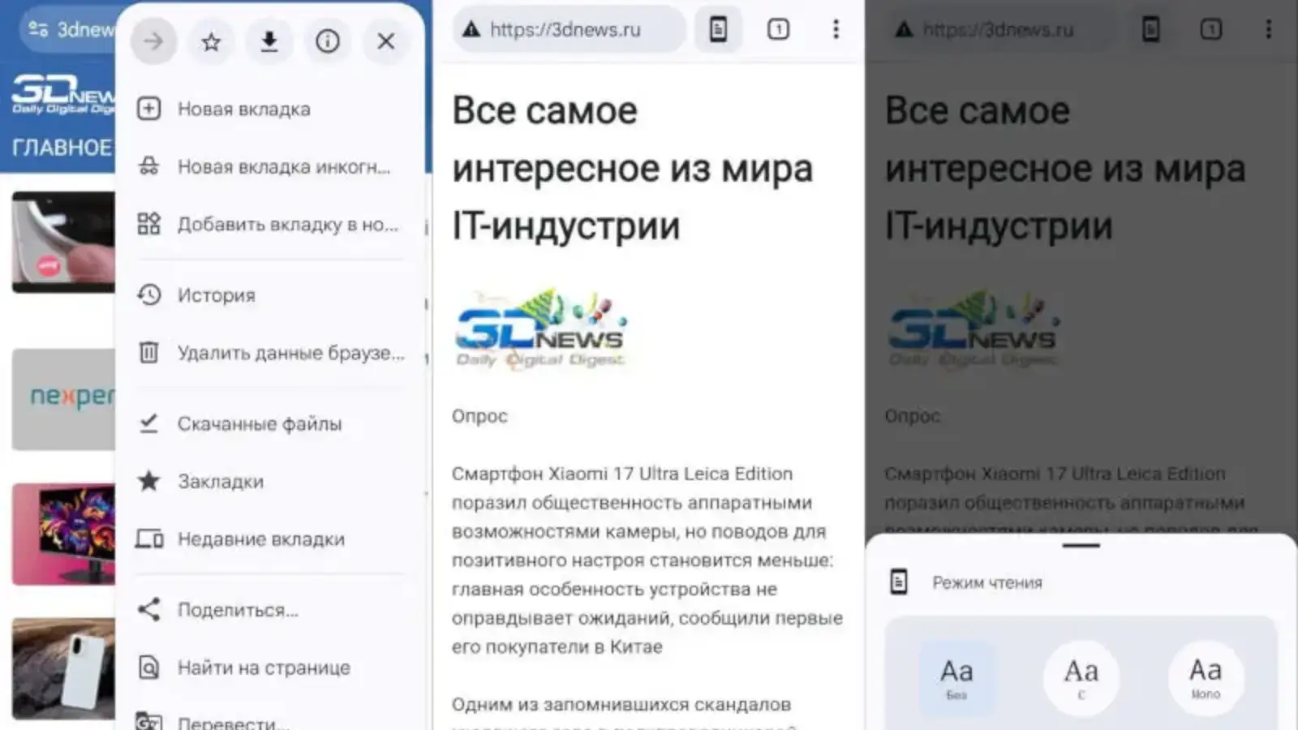
Task: Select the Без font option
Action: (956, 676)
